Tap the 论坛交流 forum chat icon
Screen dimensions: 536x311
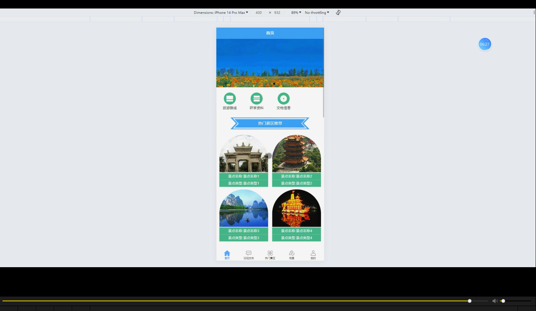point(249,253)
